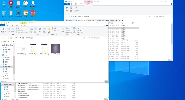Select thumbnail 카카오뷰 (2).png

(x=33, y=49)
